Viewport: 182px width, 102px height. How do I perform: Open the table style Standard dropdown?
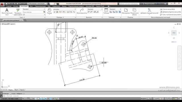click(115, 9)
